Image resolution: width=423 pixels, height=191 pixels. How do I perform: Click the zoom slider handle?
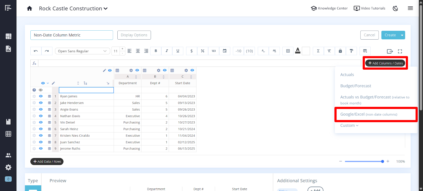coord(383,161)
